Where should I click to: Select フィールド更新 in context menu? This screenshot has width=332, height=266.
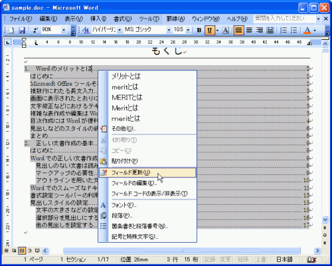tap(147, 172)
